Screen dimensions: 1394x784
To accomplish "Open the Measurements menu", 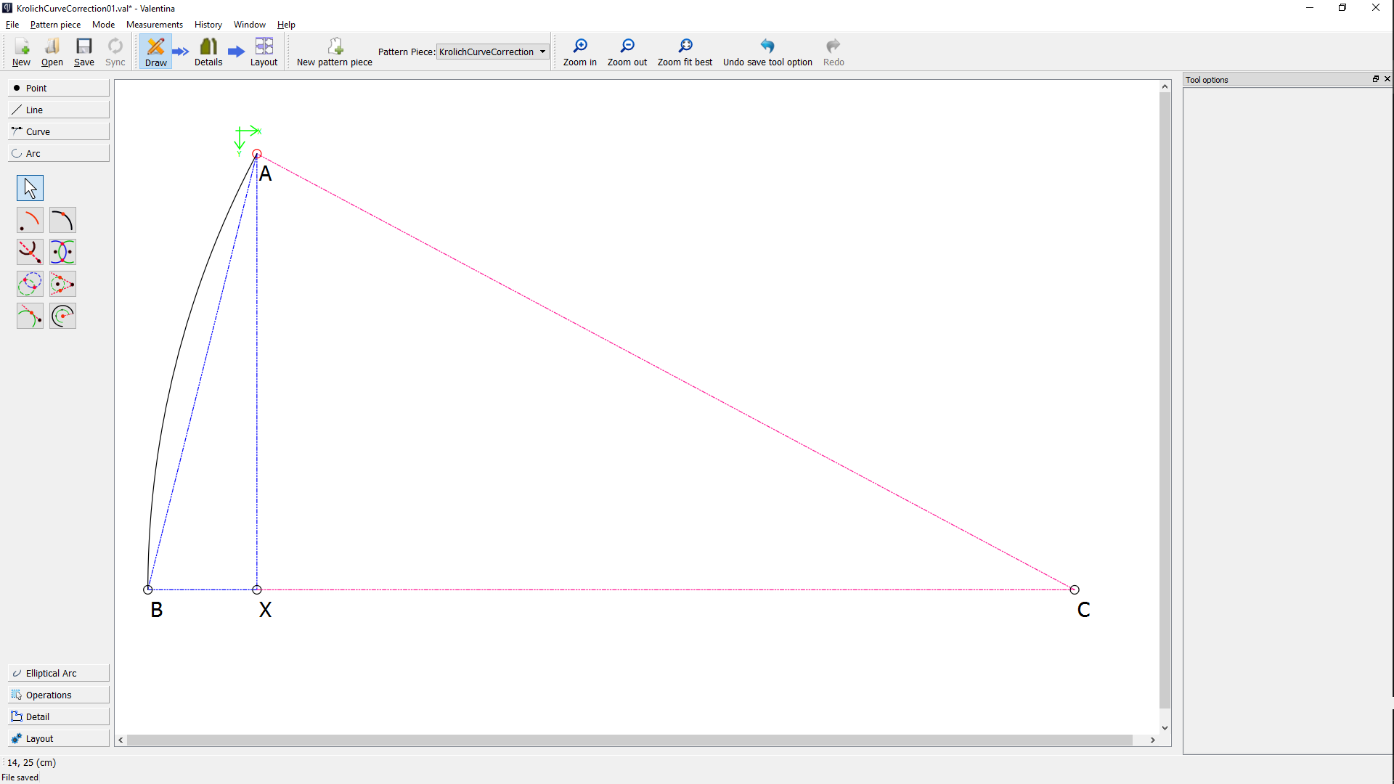I will [154, 25].
